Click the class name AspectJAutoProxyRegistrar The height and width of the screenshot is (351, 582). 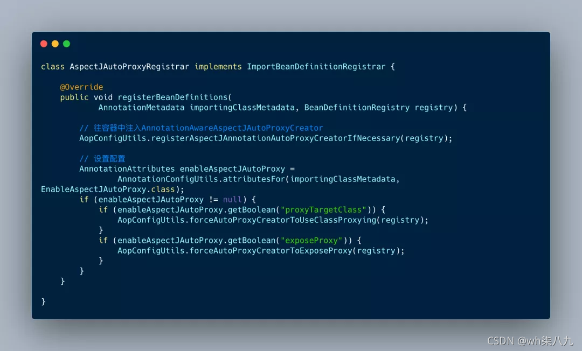coord(129,67)
